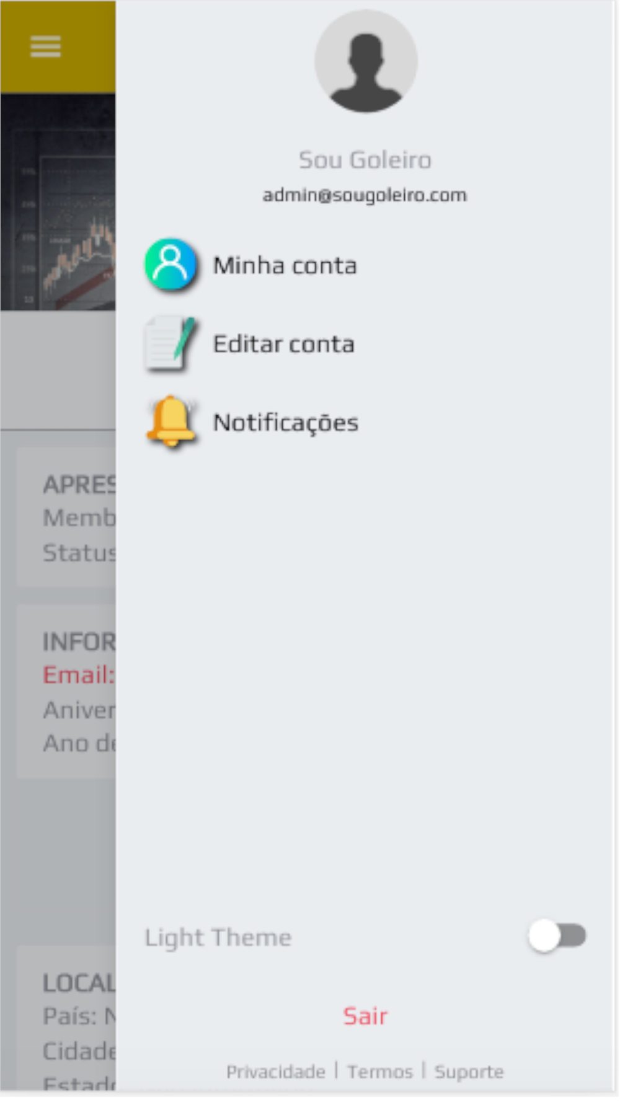This screenshot has width=620, height=1102.
Task: Click the red Email label in background
Action: [x=79, y=675]
